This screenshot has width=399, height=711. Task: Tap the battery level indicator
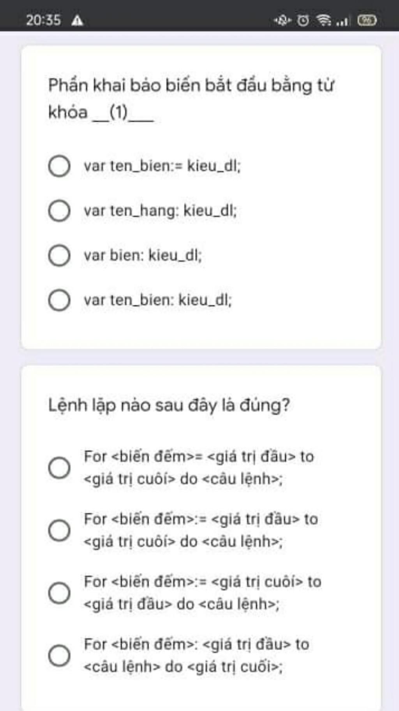point(367,20)
